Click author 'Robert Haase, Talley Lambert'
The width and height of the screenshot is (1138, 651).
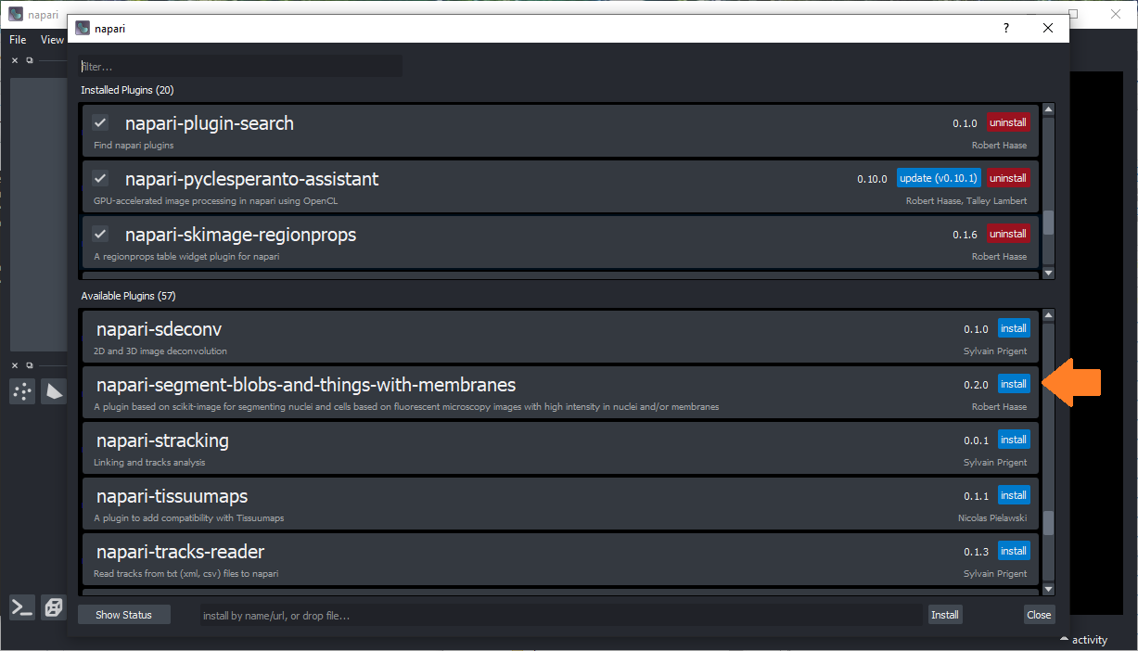pos(966,201)
